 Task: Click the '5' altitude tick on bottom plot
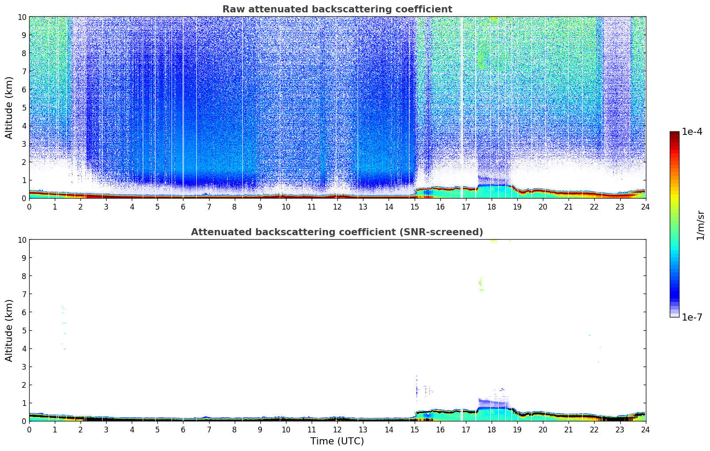25,330
